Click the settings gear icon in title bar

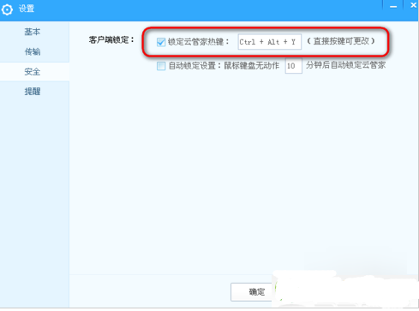[x=7, y=9]
